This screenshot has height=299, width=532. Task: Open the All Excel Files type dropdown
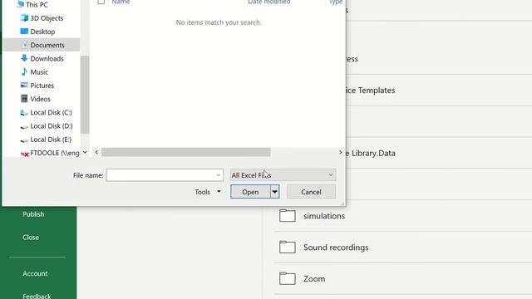[283, 175]
